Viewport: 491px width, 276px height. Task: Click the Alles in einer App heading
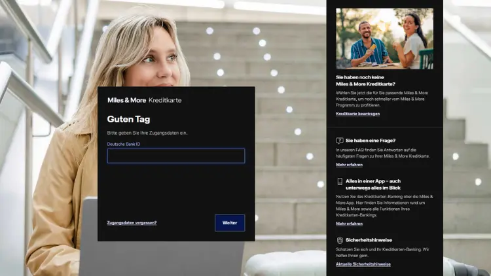coord(373,184)
